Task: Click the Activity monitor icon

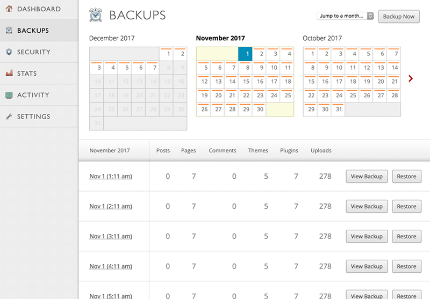Action: (9, 94)
